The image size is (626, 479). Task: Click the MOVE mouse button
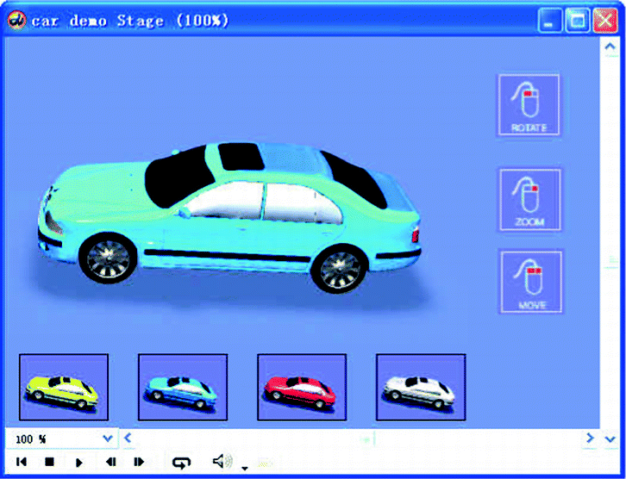click(x=531, y=282)
